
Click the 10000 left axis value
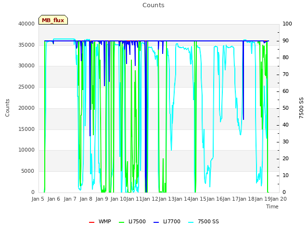pyautogui.click(x=26, y=150)
